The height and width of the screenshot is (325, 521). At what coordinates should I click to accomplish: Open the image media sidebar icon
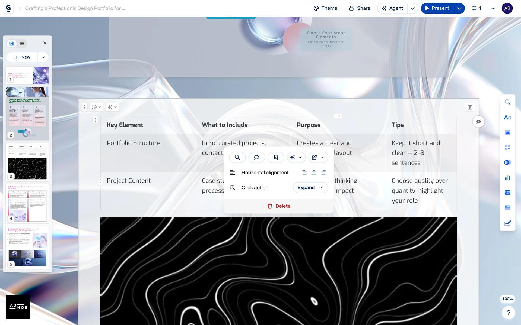[x=507, y=132]
